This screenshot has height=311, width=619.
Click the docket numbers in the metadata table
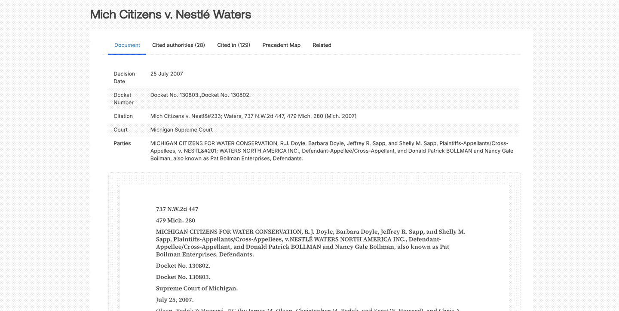pos(200,95)
